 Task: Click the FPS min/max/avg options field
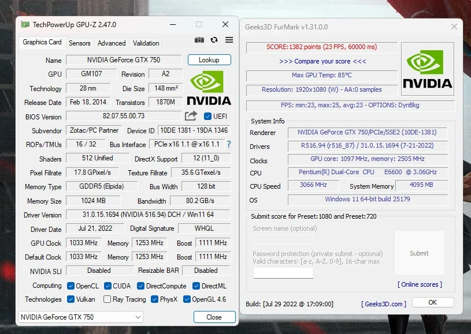pos(350,105)
